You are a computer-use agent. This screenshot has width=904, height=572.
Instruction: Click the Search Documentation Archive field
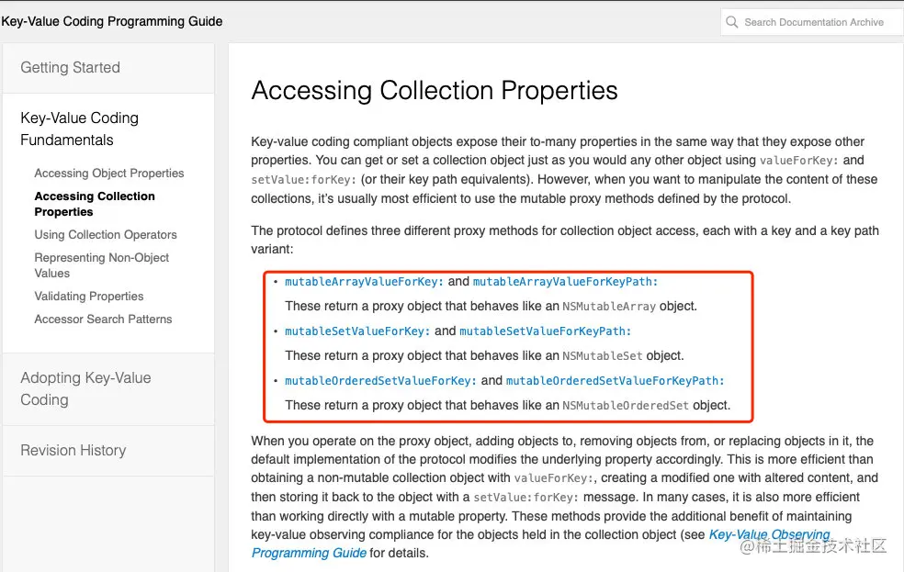(813, 22)
